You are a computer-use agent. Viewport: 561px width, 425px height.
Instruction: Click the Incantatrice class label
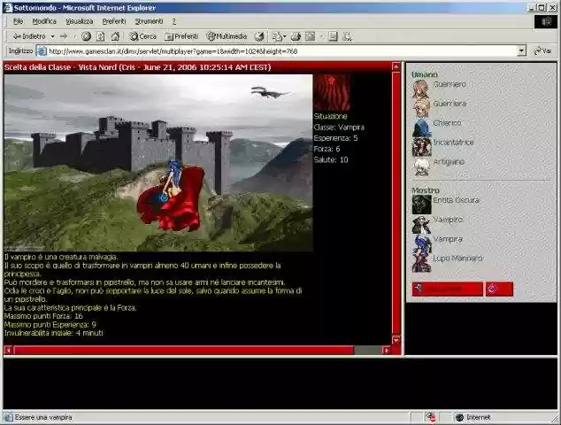point(453,143)
